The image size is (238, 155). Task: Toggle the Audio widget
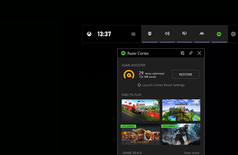pos(167,34)
